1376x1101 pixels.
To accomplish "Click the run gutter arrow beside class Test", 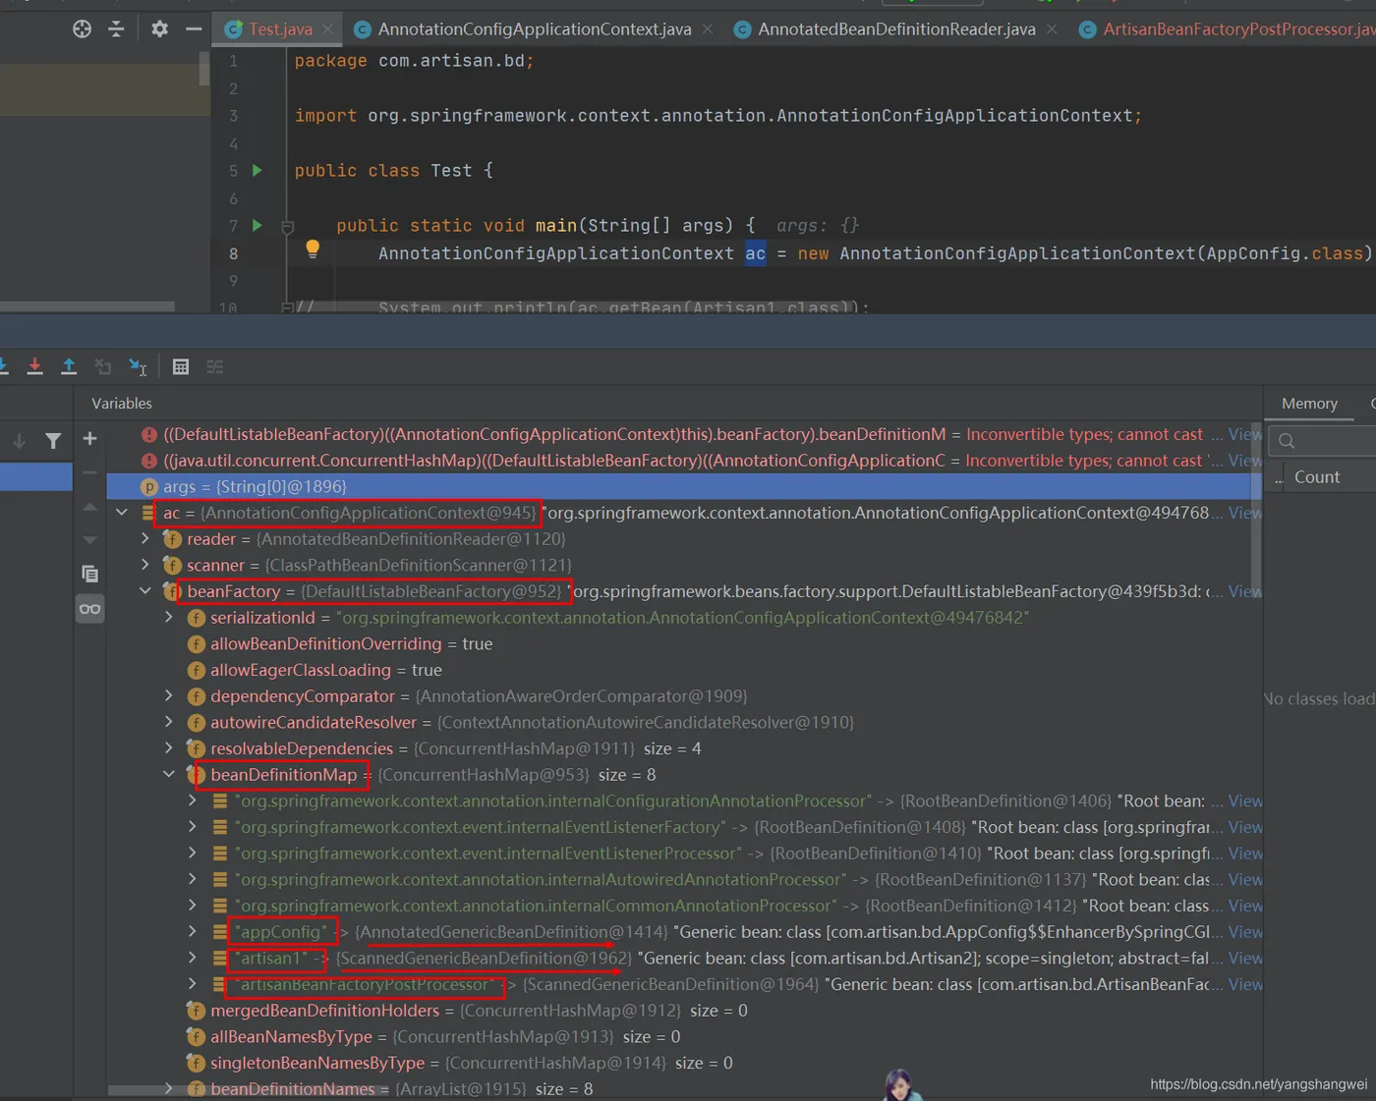I will (x=258, y=170).
